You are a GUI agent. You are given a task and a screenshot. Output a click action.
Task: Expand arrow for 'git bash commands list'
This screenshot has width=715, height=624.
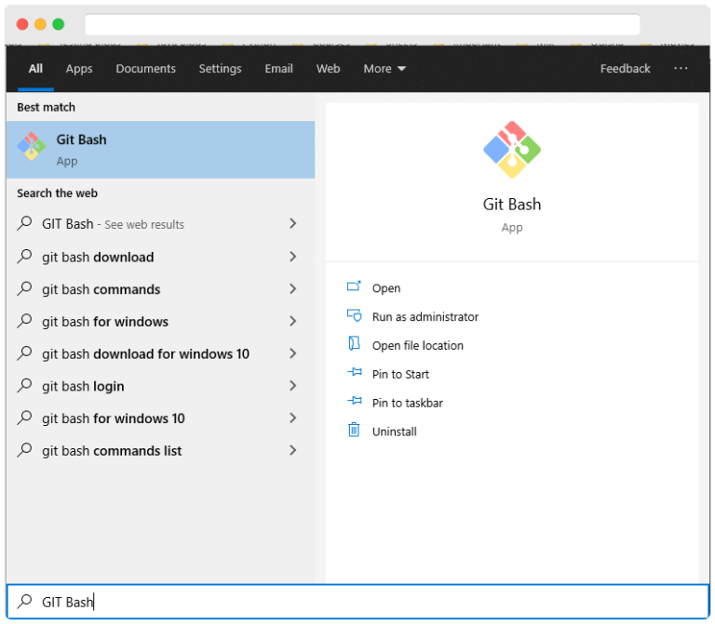click(292, 450)
